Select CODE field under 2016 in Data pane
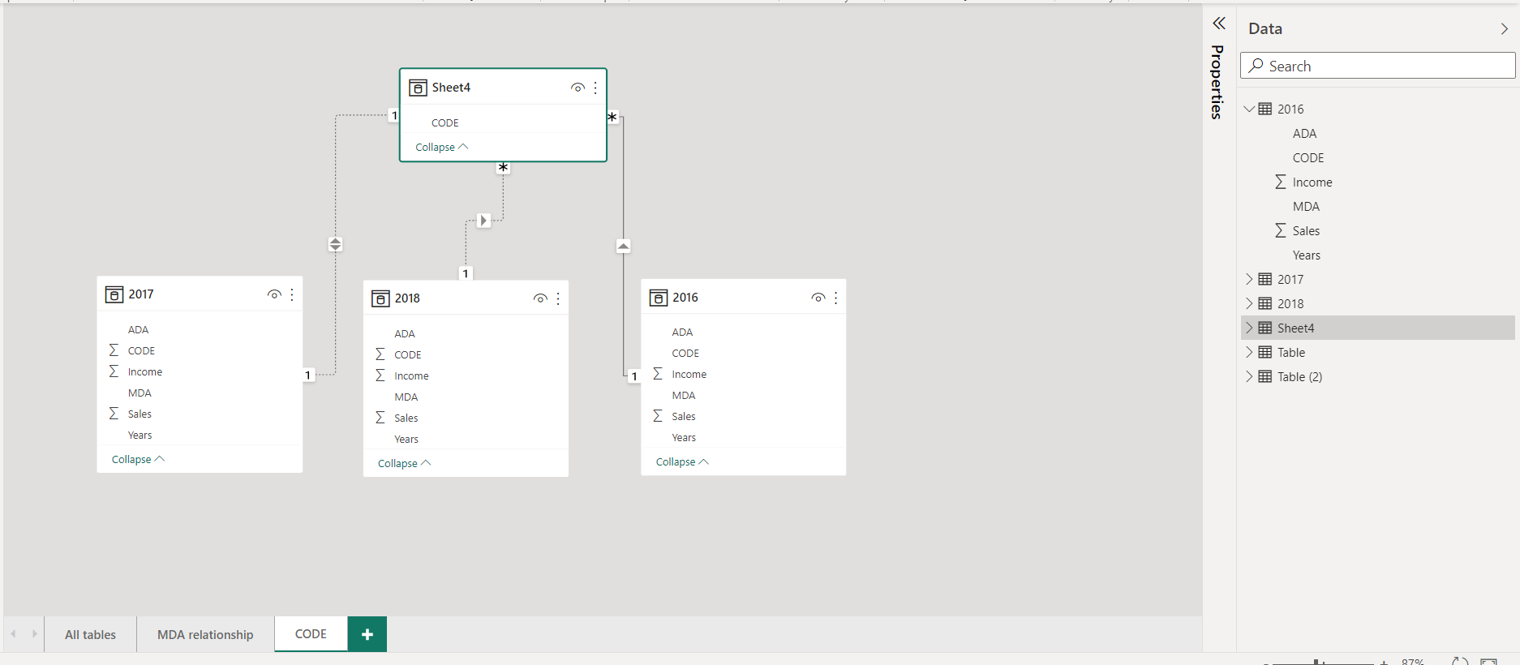1520x665 pixels. (x=1308, y=157)
